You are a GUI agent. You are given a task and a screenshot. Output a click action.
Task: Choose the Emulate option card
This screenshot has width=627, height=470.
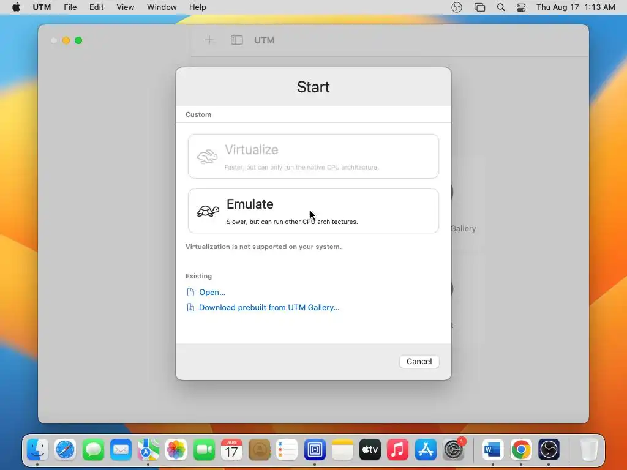pyautogui.click(x=313, y=211)
